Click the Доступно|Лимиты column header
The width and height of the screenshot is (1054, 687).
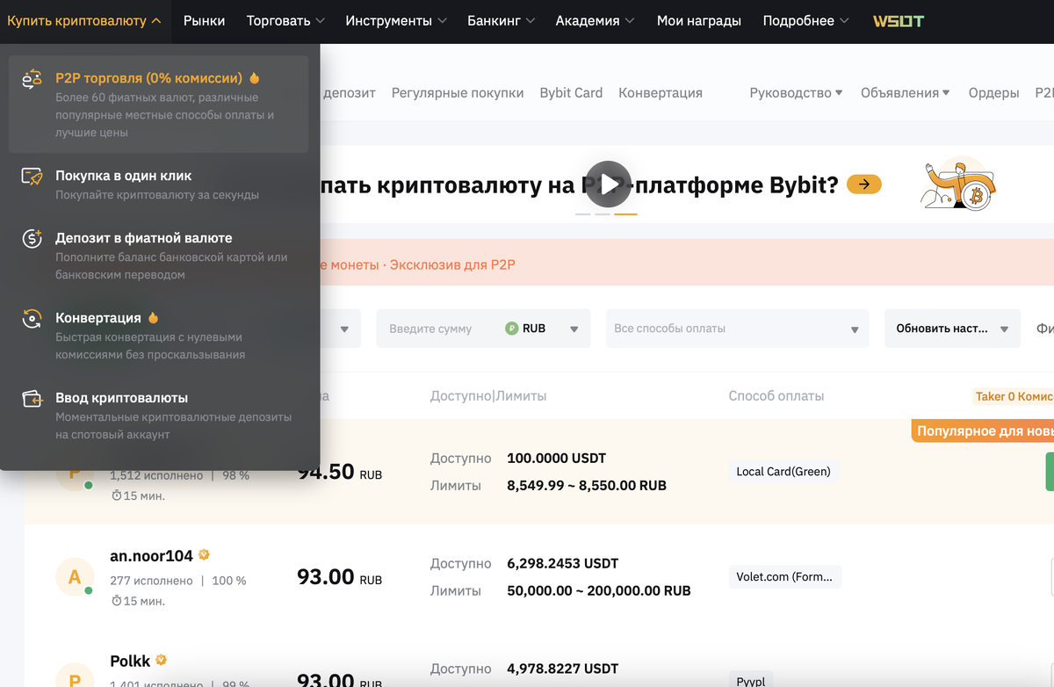[488, 396]
